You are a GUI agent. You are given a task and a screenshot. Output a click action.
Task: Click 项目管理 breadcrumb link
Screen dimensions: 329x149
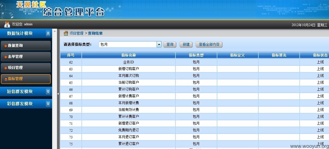77,33
